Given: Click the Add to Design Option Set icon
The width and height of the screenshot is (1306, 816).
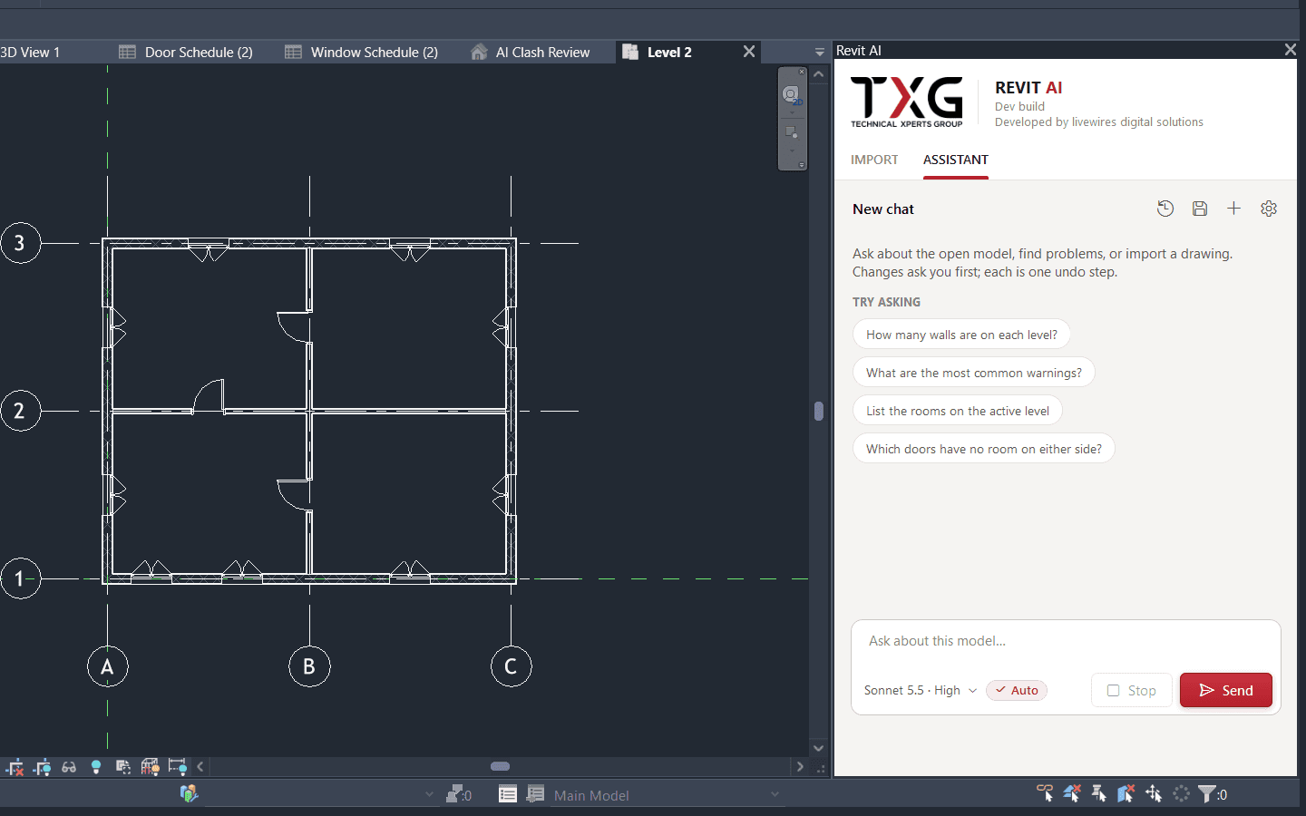Looking at the screenshot, I should point(536,794).
